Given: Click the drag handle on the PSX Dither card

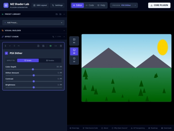Looking at the screenshot, I should 5,46.
